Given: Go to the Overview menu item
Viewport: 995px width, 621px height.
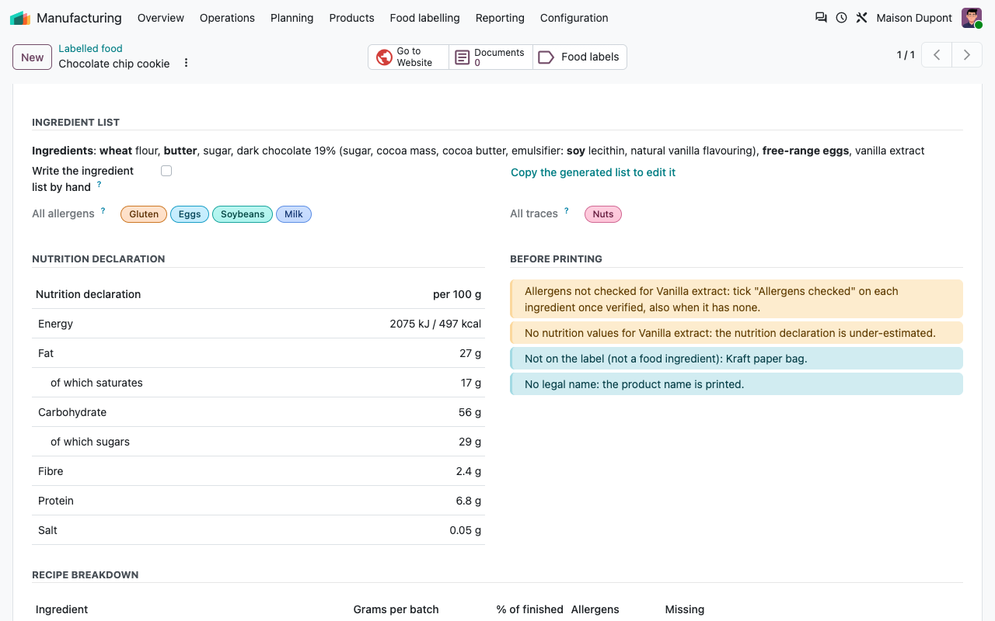Looking at the screenshot, I should (x=161, y=18).
